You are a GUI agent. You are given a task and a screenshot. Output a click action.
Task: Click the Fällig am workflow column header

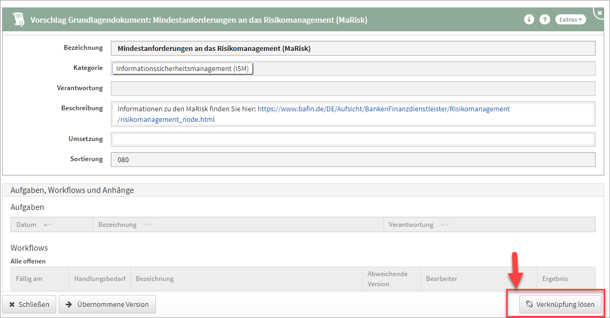[29, 279]
